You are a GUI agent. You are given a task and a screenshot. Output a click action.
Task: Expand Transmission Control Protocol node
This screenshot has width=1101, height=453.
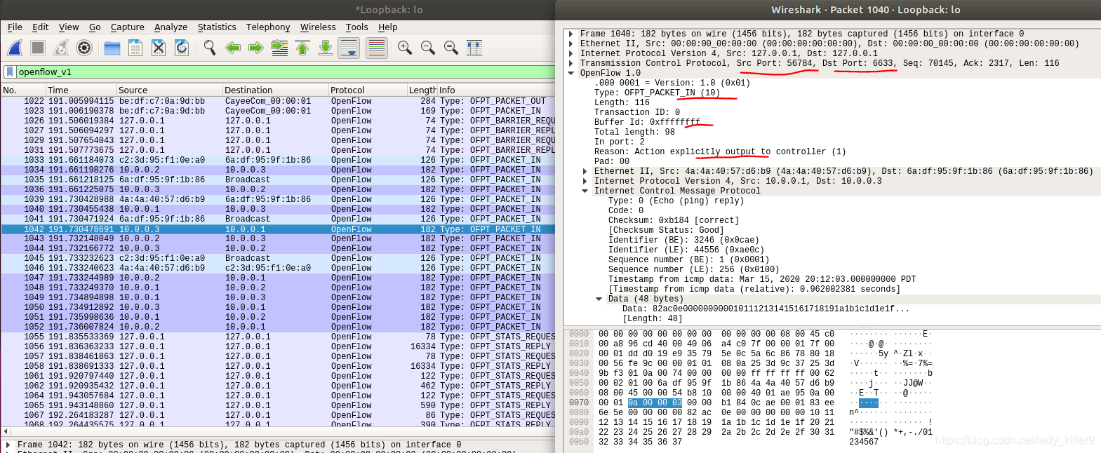571,63
